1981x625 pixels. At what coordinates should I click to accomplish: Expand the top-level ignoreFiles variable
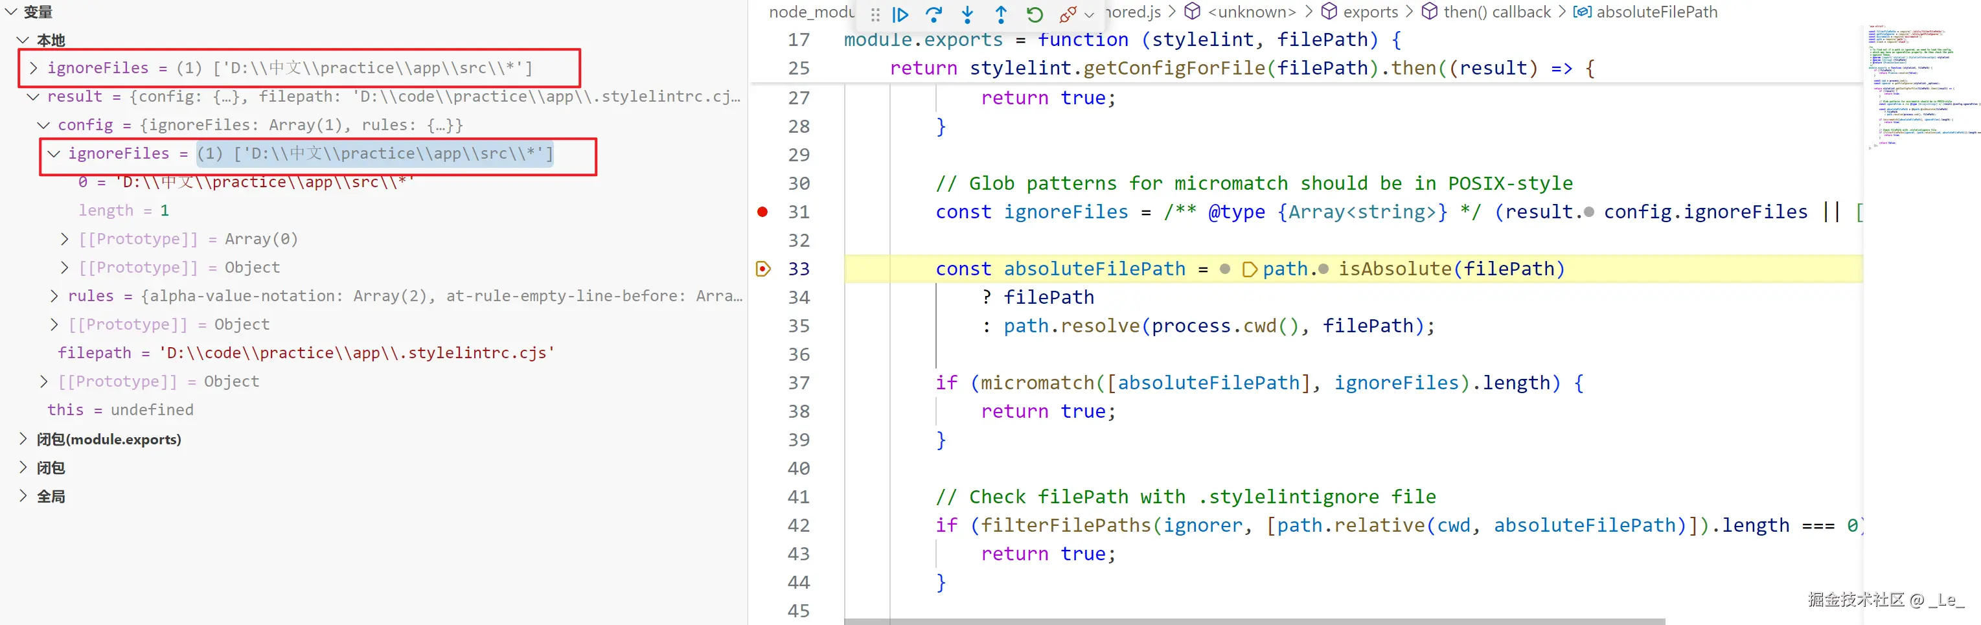[33, 67]
